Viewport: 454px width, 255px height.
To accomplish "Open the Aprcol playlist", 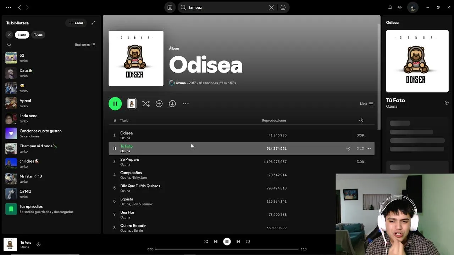I will tap(51, 103).
